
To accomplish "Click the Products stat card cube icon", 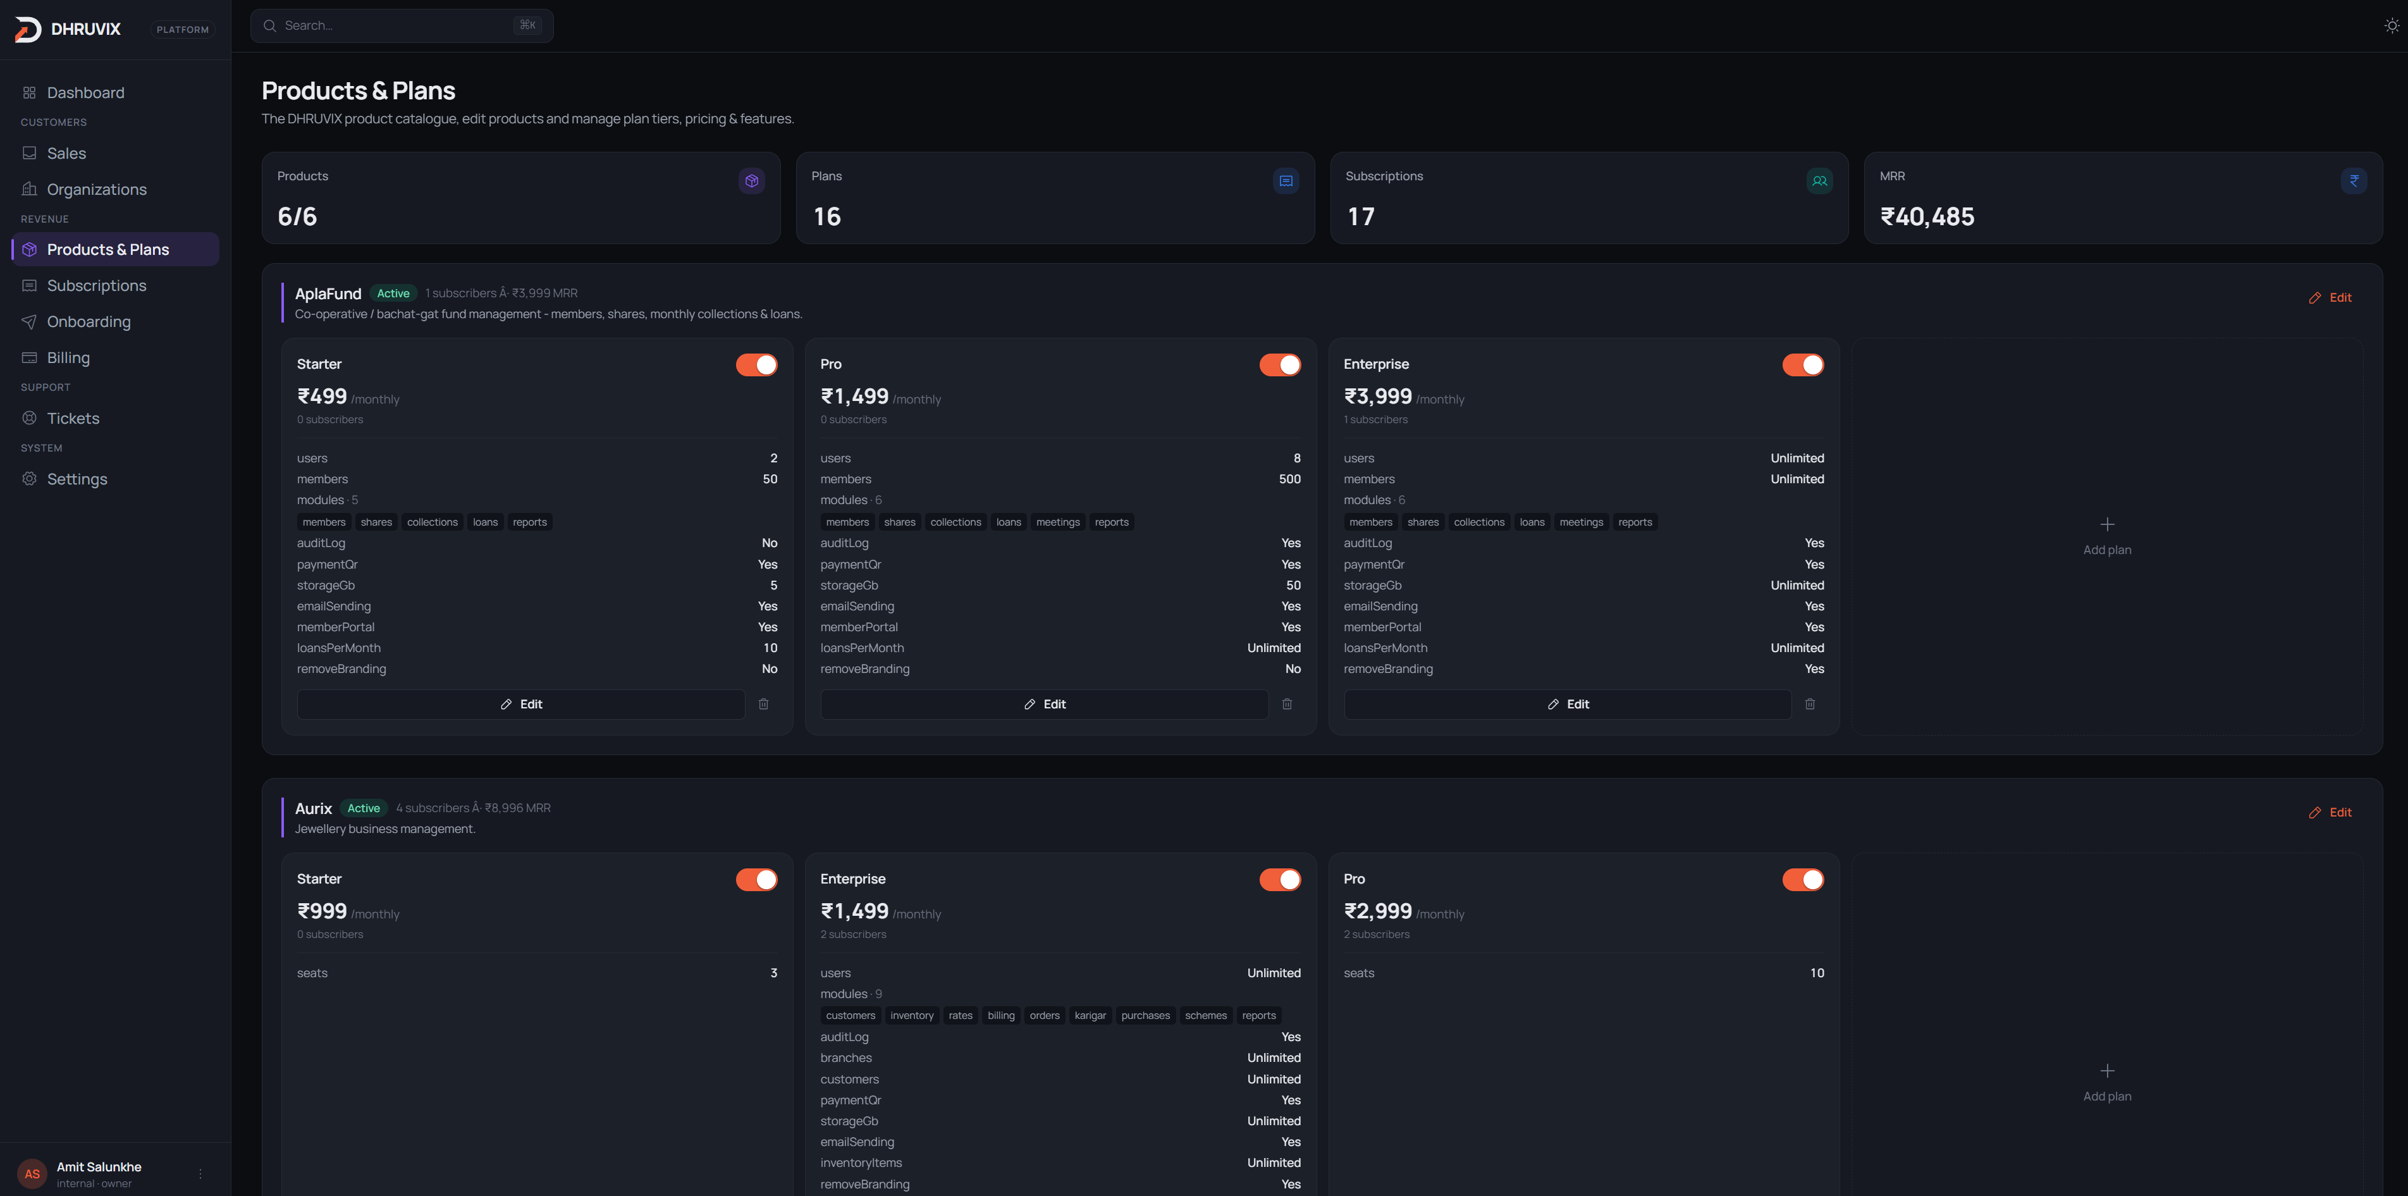I will coord(752,180).
